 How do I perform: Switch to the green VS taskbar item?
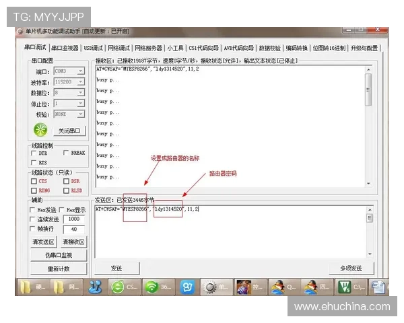[351, 287]
